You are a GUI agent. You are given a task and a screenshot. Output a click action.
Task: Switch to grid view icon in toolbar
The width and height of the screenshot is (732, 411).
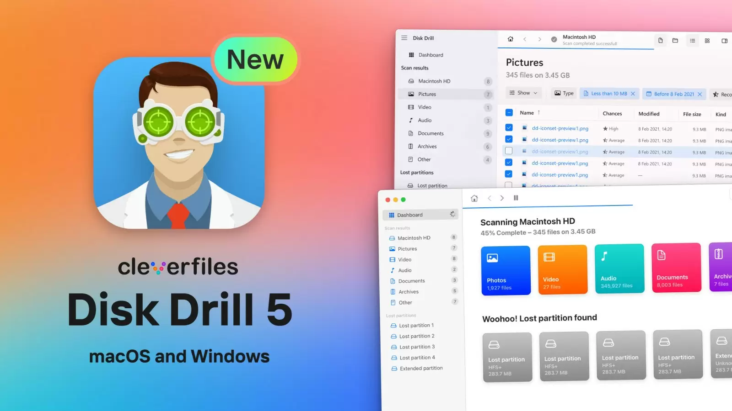click(707, 41)
